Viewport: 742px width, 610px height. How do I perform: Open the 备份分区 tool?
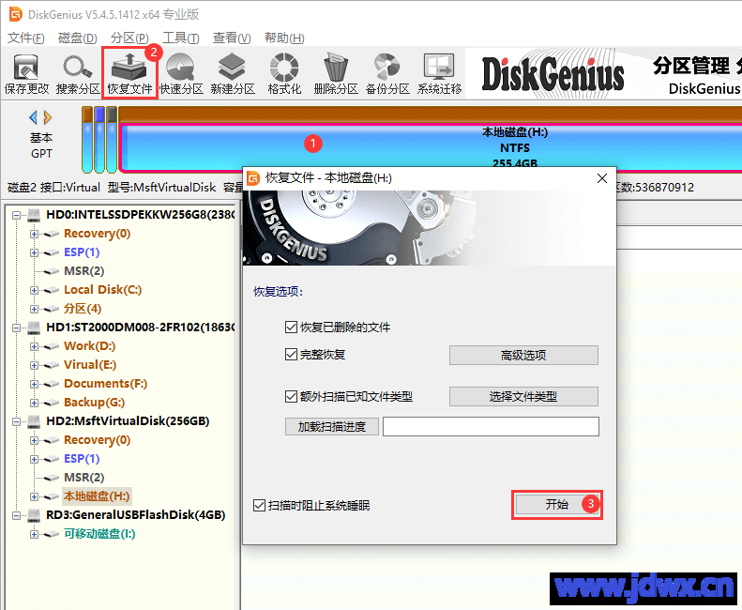(x=387, y=74)
